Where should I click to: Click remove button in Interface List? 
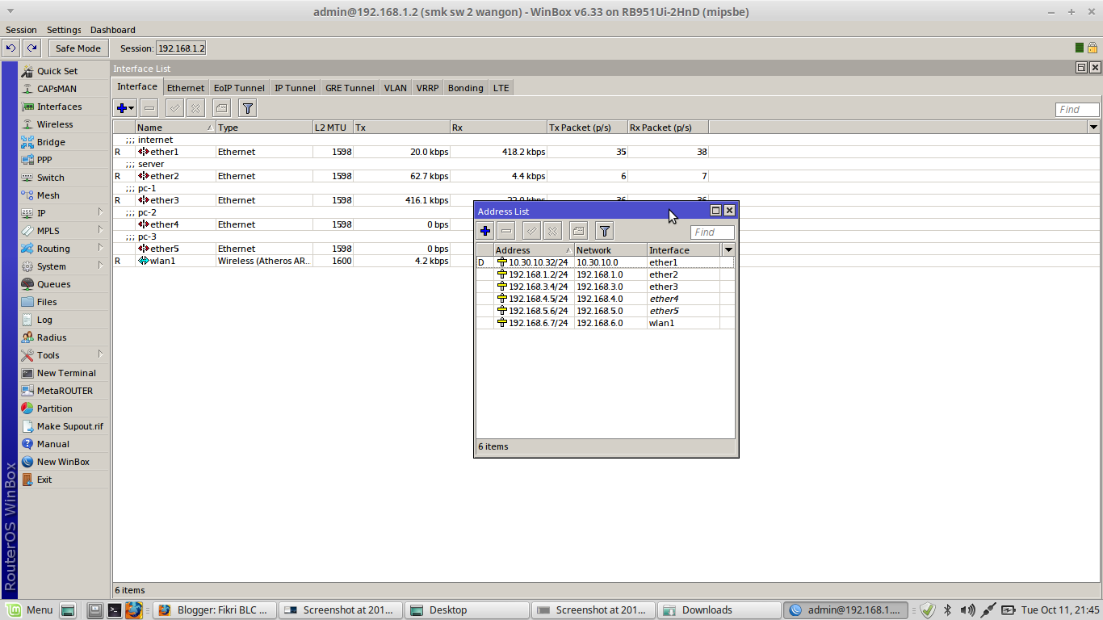[x=149, y=108]
